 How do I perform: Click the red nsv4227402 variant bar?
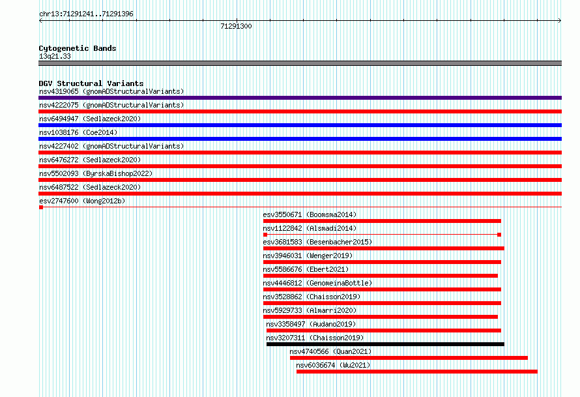300,153
